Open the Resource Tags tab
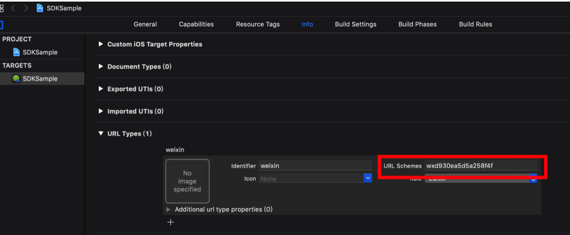Image resolution: width=570 pixels, height=235 pixels. point(258,24)
